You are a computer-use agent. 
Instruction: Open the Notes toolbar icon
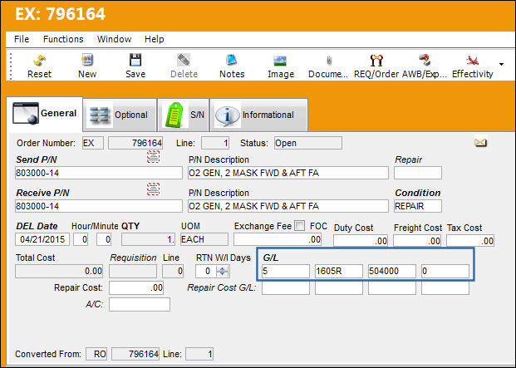pyautogui.click(x=232, y=61)
